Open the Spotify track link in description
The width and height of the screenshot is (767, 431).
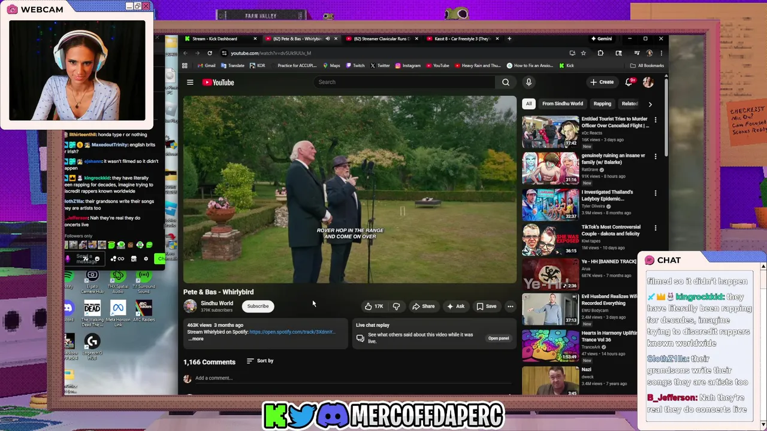pos(292,332)
